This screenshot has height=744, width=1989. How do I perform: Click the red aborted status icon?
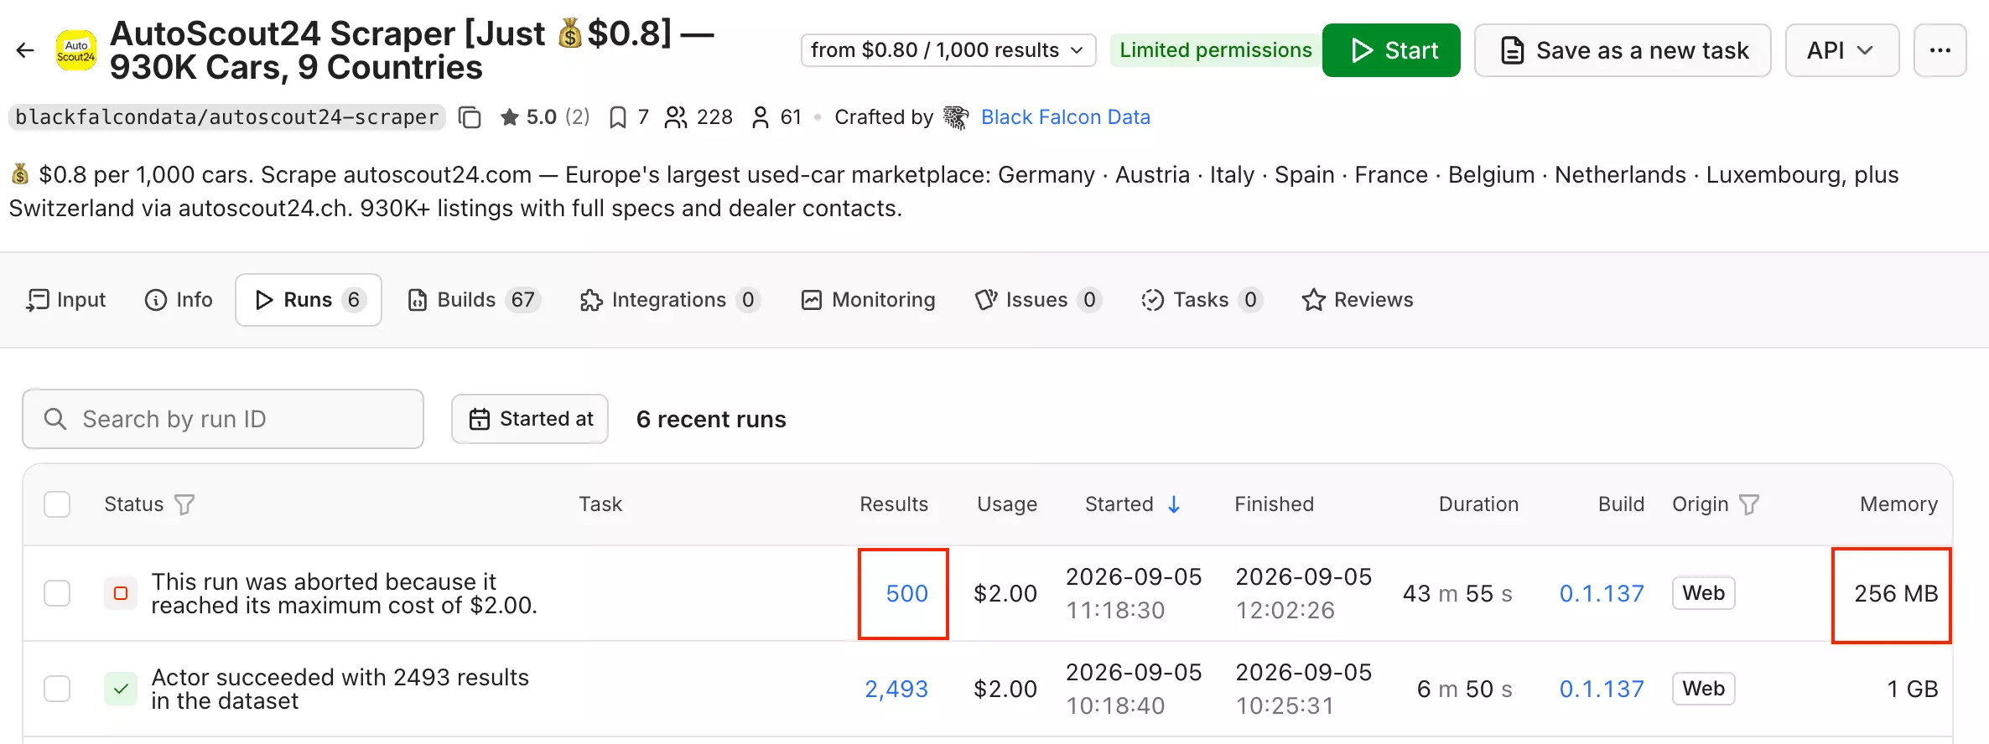tap(121, 593)
